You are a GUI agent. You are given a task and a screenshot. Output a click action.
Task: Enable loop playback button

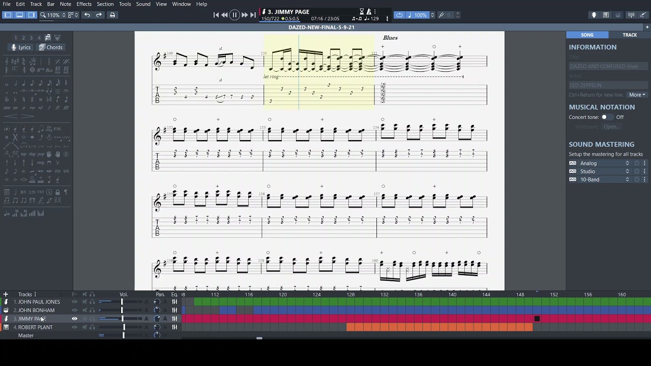(x=399, y=15)
